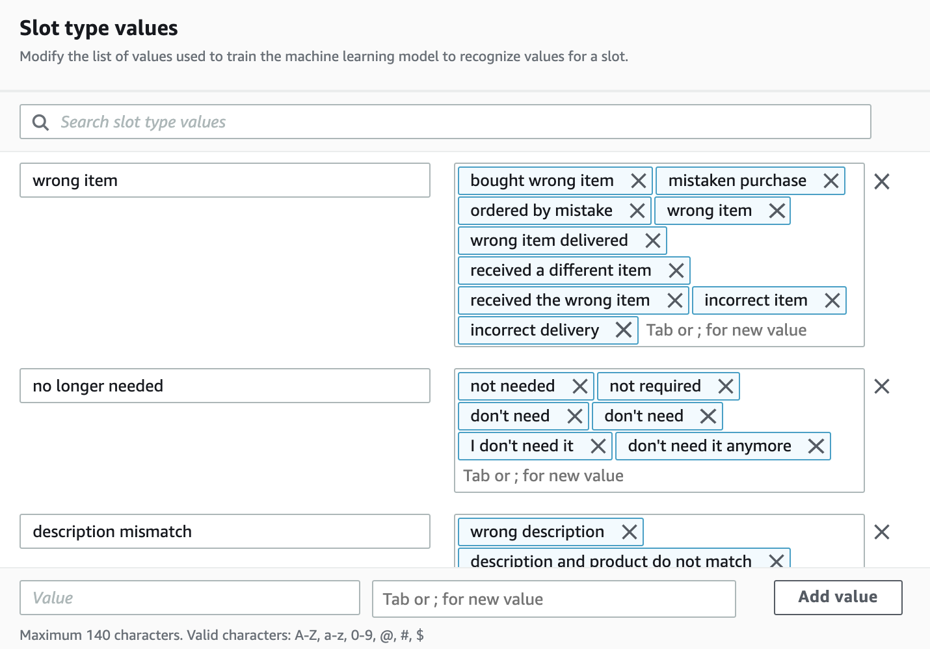Click the search magnifier icon
Image resolution: width=930 pixels, height=649 pixels.
point(40,122)
